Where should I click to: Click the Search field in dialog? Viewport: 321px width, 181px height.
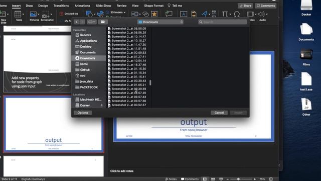coord(223,22)
